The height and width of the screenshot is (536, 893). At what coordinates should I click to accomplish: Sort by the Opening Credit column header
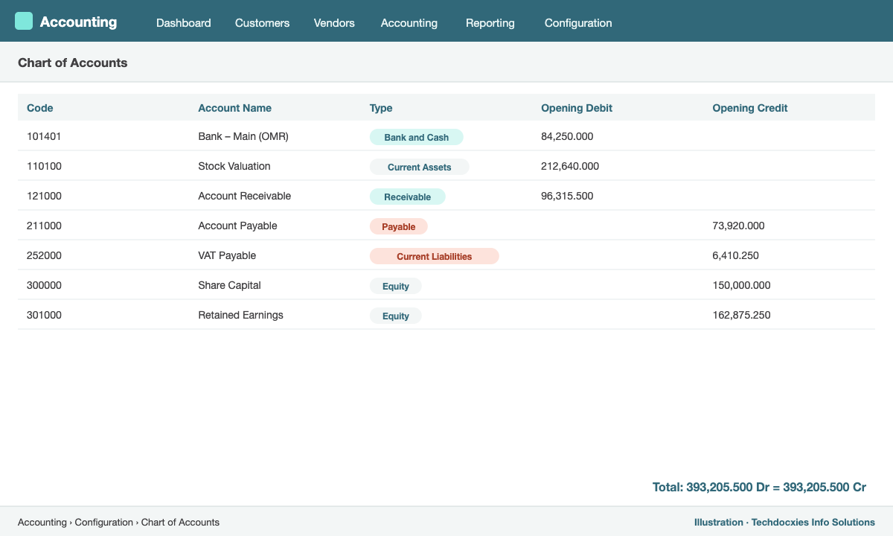click(x=750, y=108)
